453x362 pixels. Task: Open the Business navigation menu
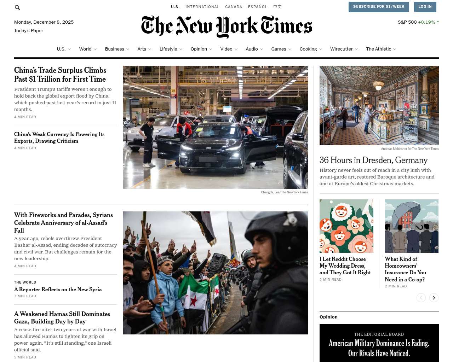[114, 49]
